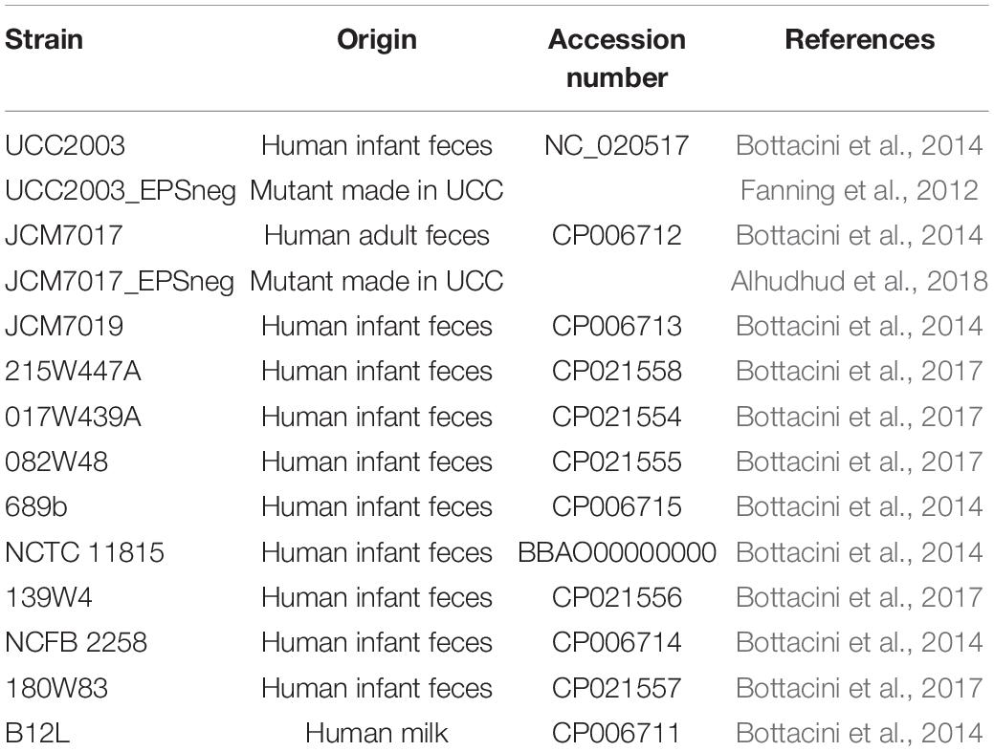Select the Strain column header
994x751 pixels.
click(44, 39)
